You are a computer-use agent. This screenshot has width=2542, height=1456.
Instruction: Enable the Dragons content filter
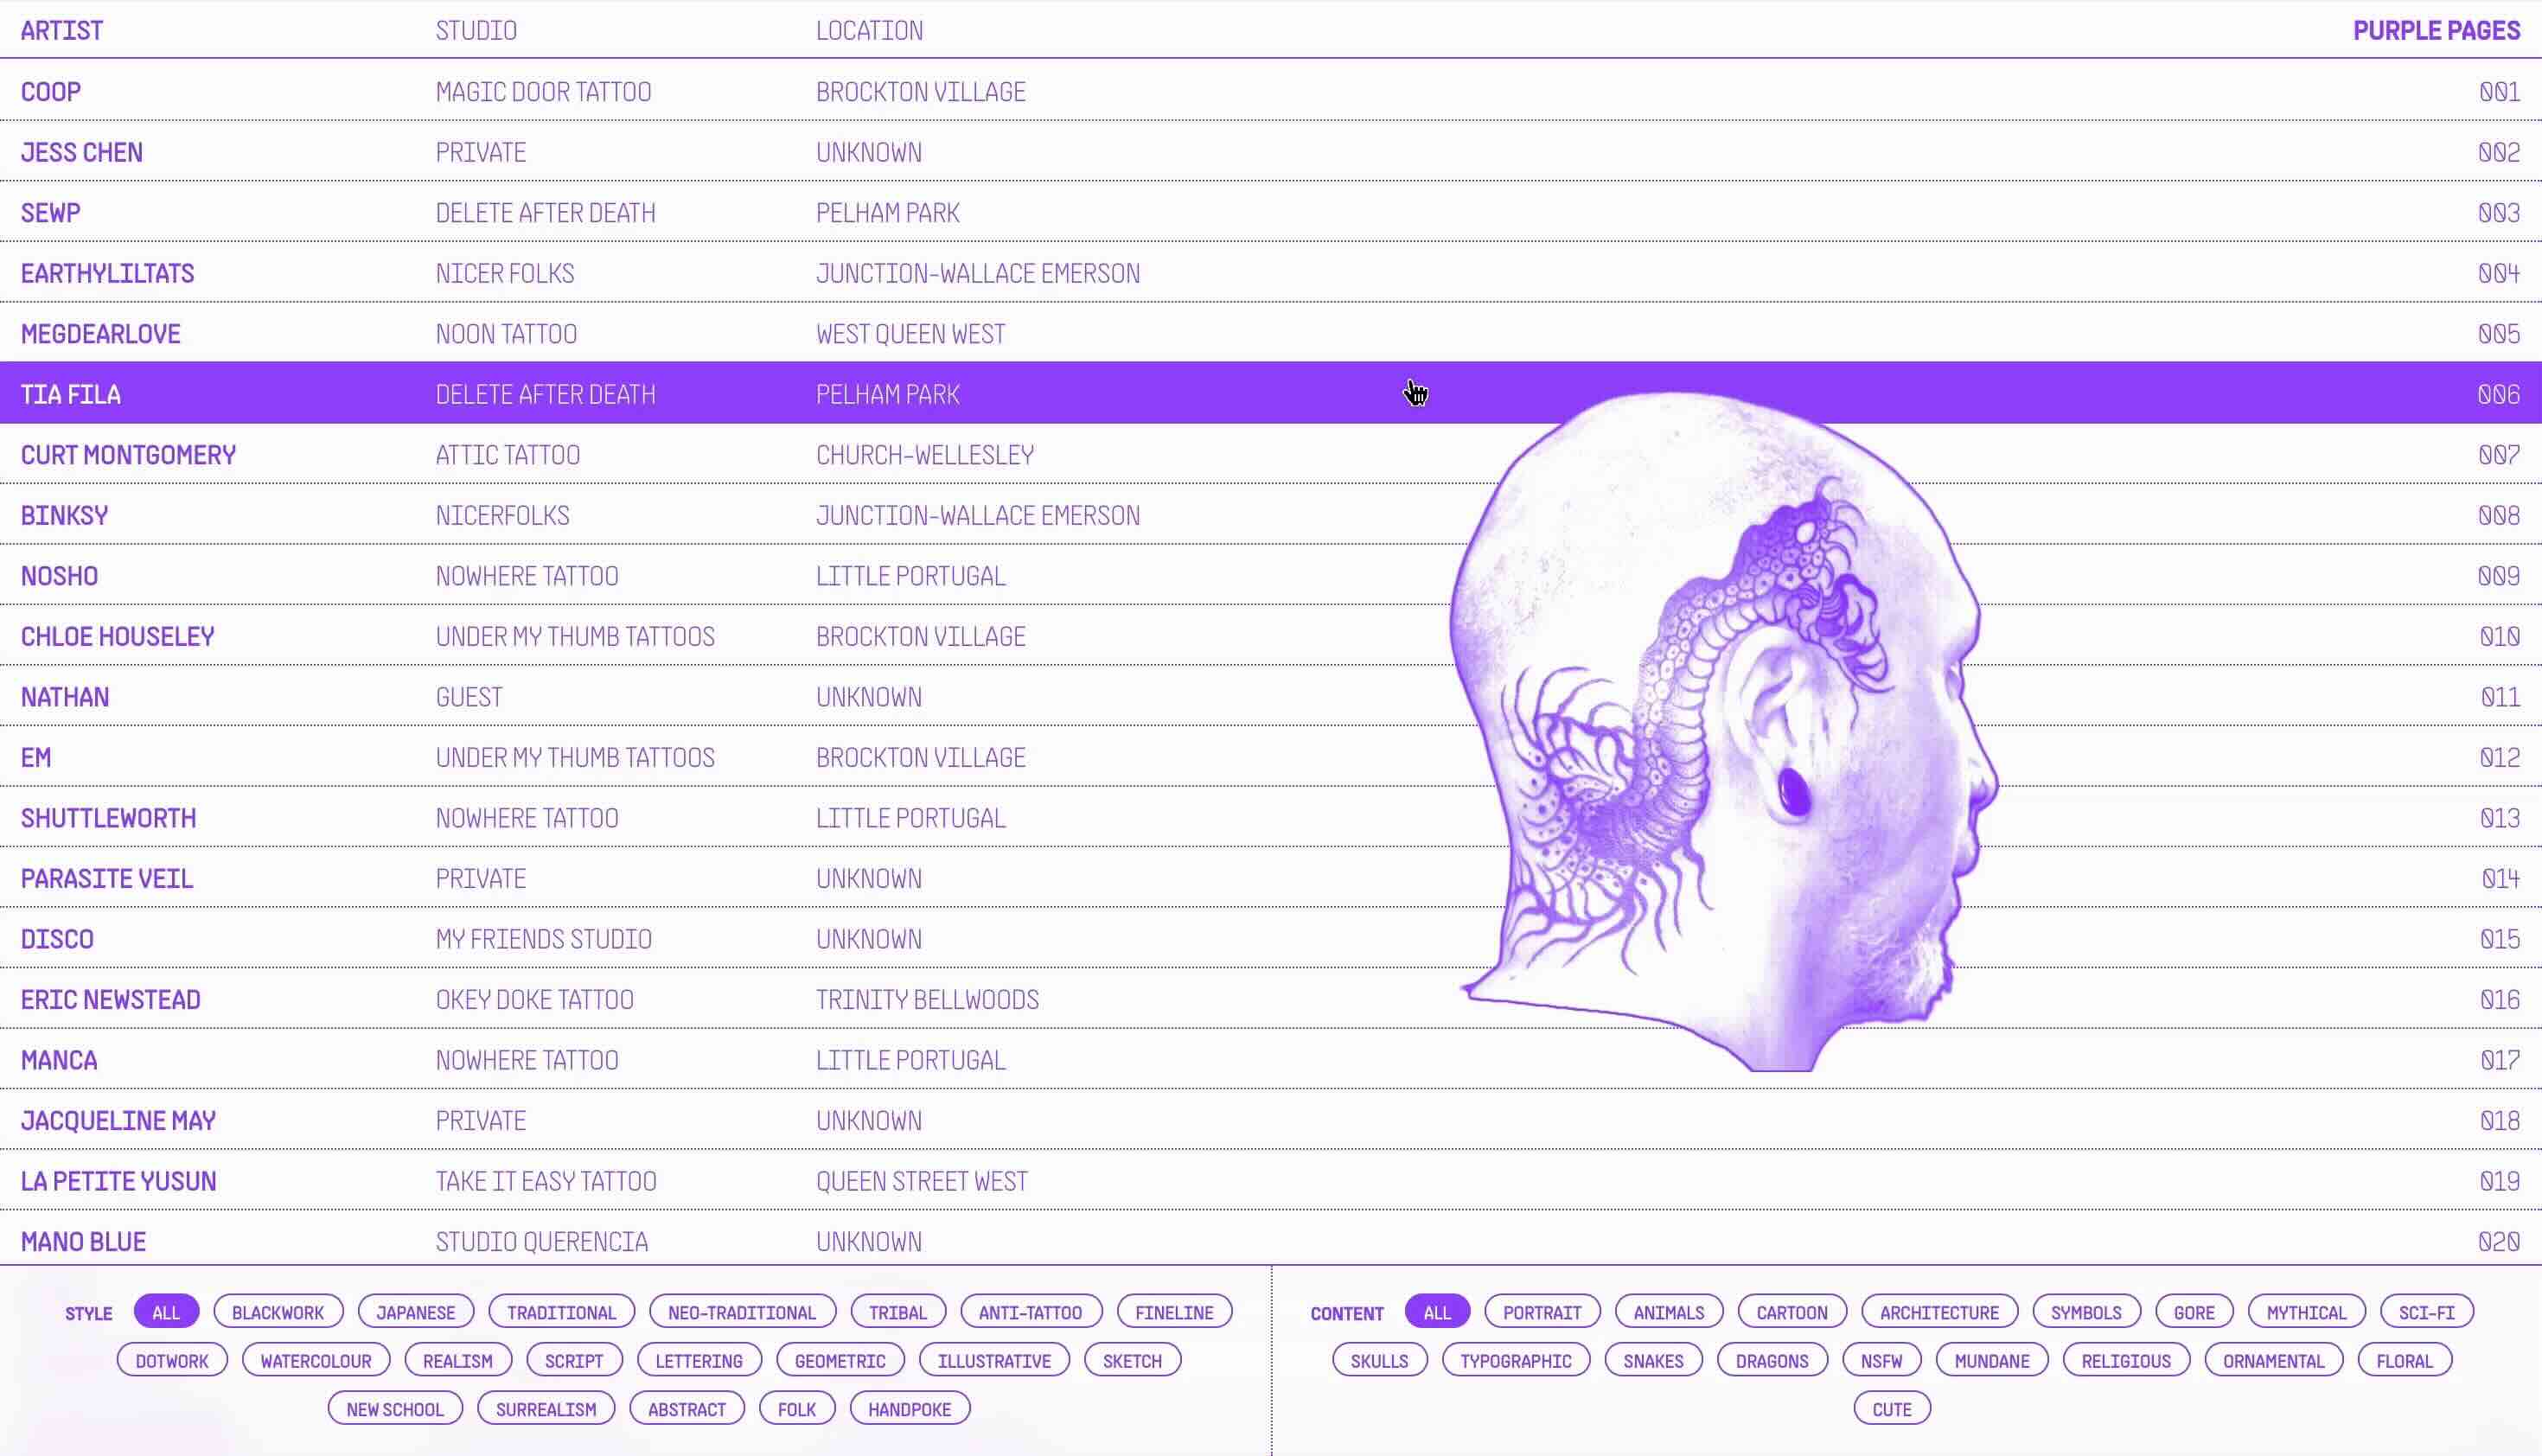tap(1772, 1360)
